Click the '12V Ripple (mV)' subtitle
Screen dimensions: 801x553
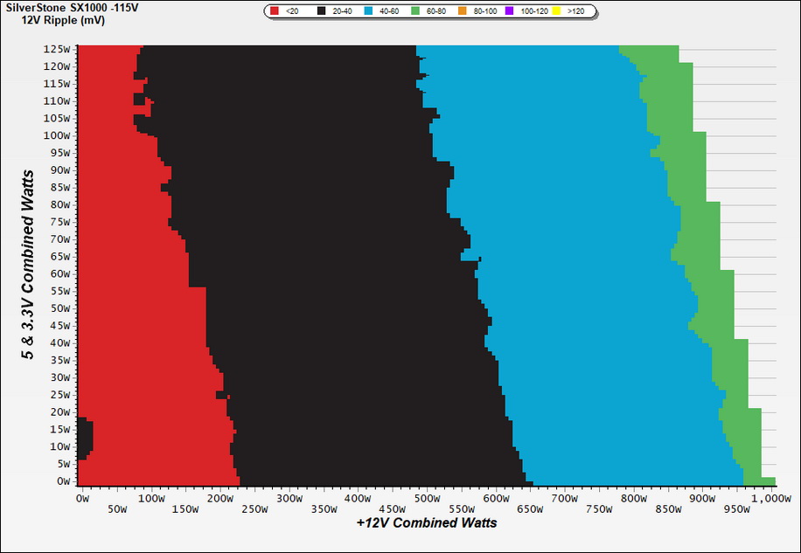click(63, 21)
